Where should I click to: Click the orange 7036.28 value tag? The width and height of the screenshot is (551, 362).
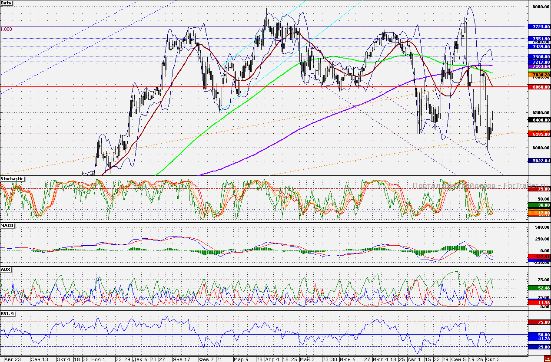539,75
